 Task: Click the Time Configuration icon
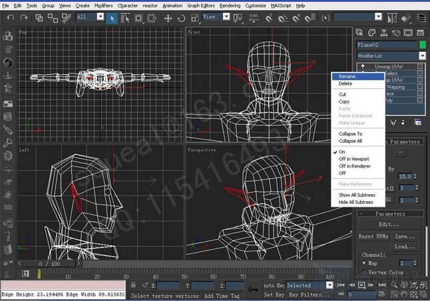[x=381, y=294]
